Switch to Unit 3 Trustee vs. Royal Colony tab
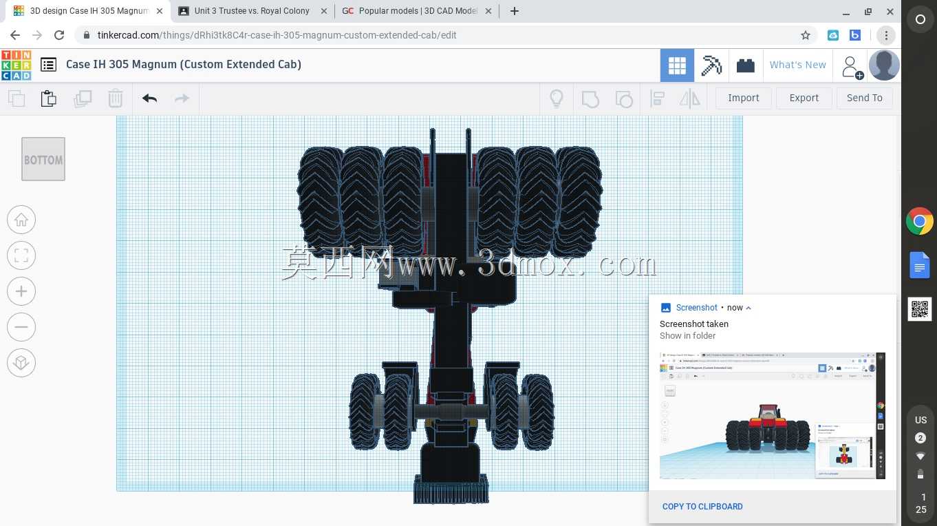 (x=252, y=11)
